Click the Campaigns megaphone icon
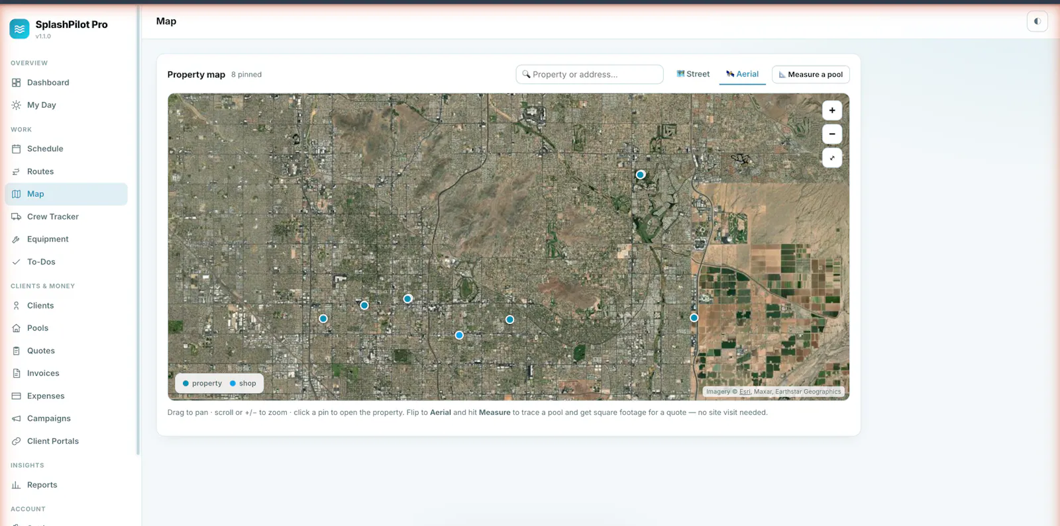 [x=17, y=419]
